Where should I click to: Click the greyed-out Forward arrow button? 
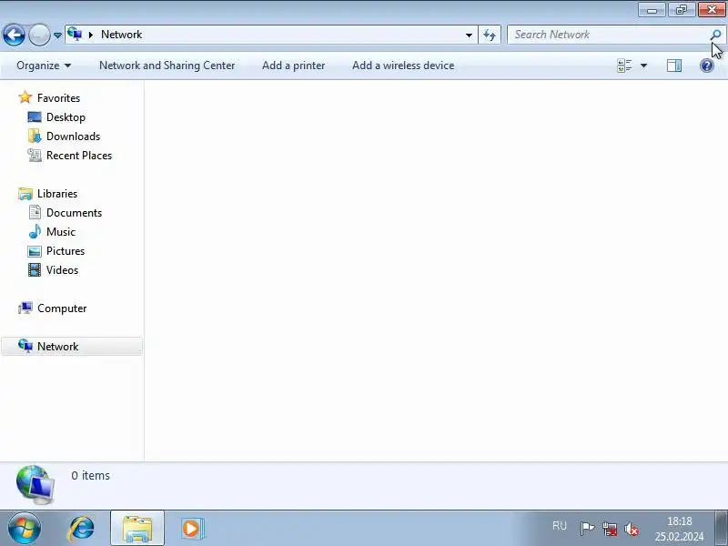(39, 35)
